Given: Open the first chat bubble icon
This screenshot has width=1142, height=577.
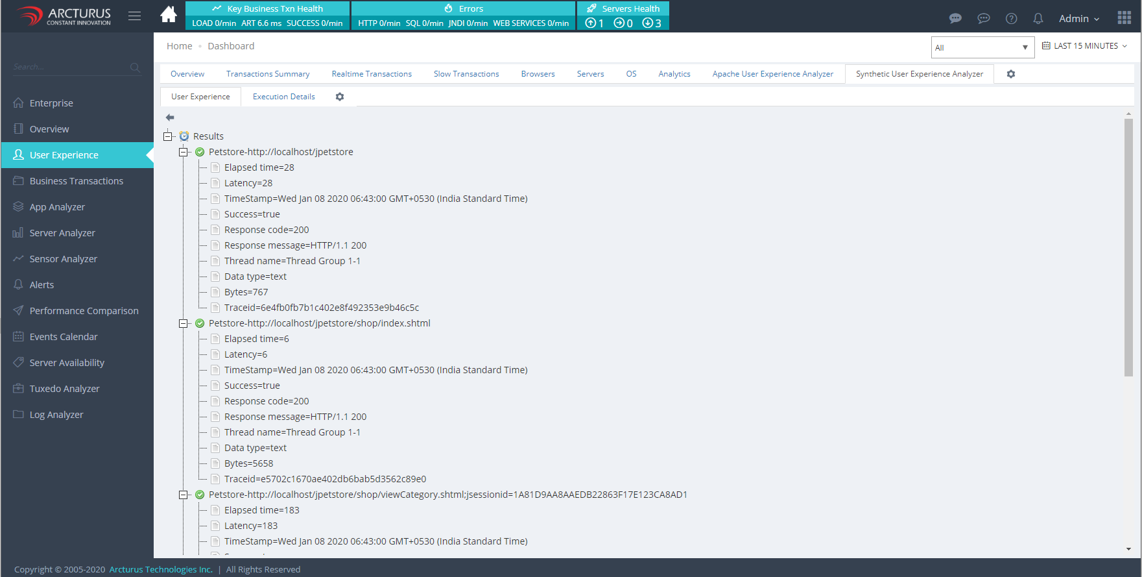Looking at the screenshot, I should pyautogui.click(x=955, y=19).
